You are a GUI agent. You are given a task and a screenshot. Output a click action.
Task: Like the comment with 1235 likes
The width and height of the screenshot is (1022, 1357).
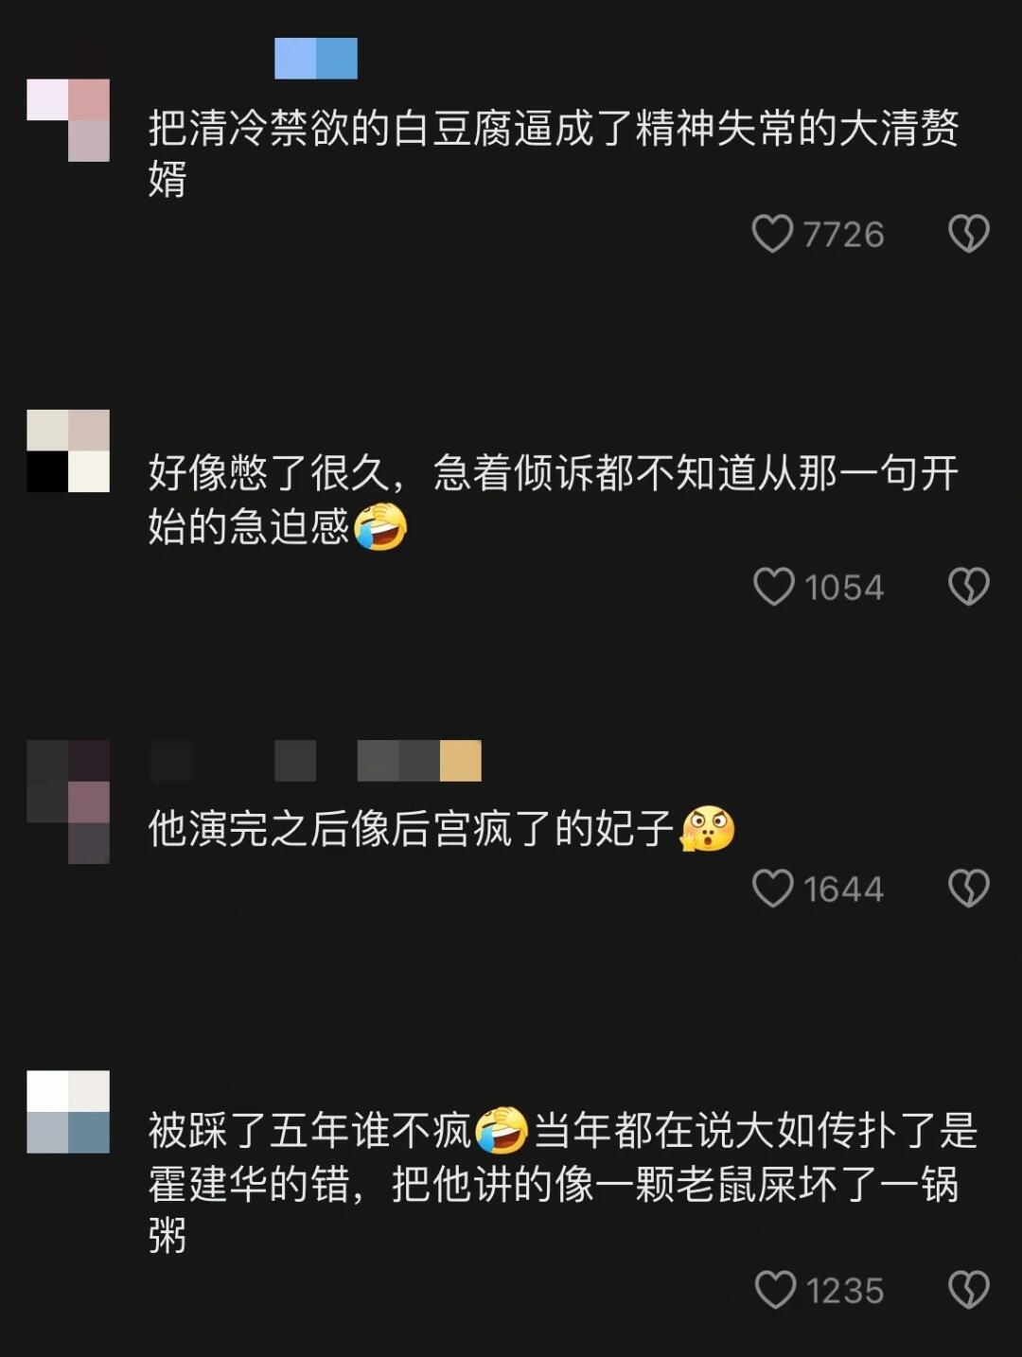(775, 1290)
